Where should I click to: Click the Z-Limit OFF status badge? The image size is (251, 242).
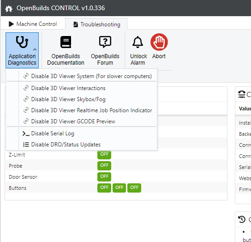coord(104,155)
